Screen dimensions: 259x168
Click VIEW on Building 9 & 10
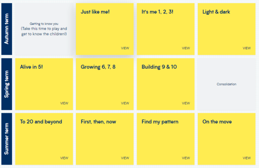pos(186,103)
